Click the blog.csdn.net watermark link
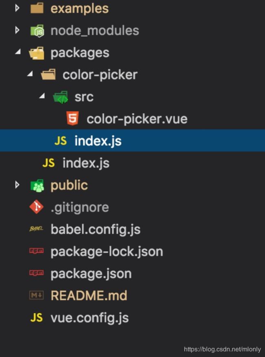Viewport: 265px width, 357px height. (x=222, y=349)
